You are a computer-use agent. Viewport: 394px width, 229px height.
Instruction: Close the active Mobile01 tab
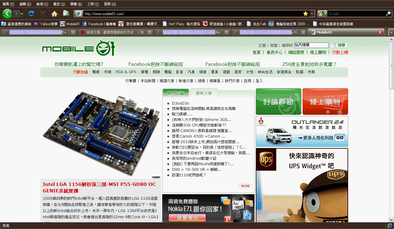tap(380, 32)
